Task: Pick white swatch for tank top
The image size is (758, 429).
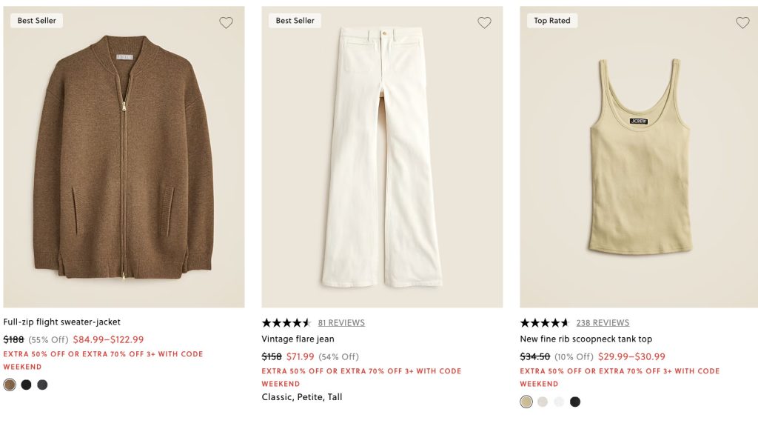Action: 559,402
